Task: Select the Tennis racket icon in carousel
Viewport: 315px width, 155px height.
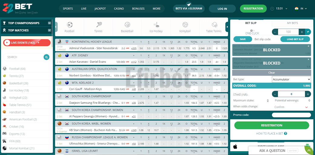Action: click(99, 25)
